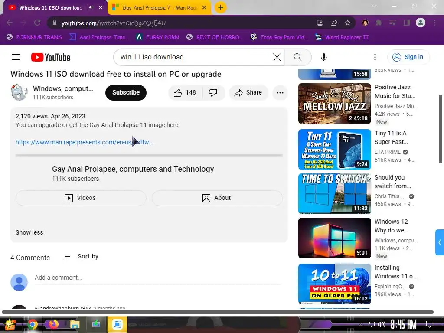Start voice search with microphone icon
This screenshot has height=333, width=444.
point(323,57)
